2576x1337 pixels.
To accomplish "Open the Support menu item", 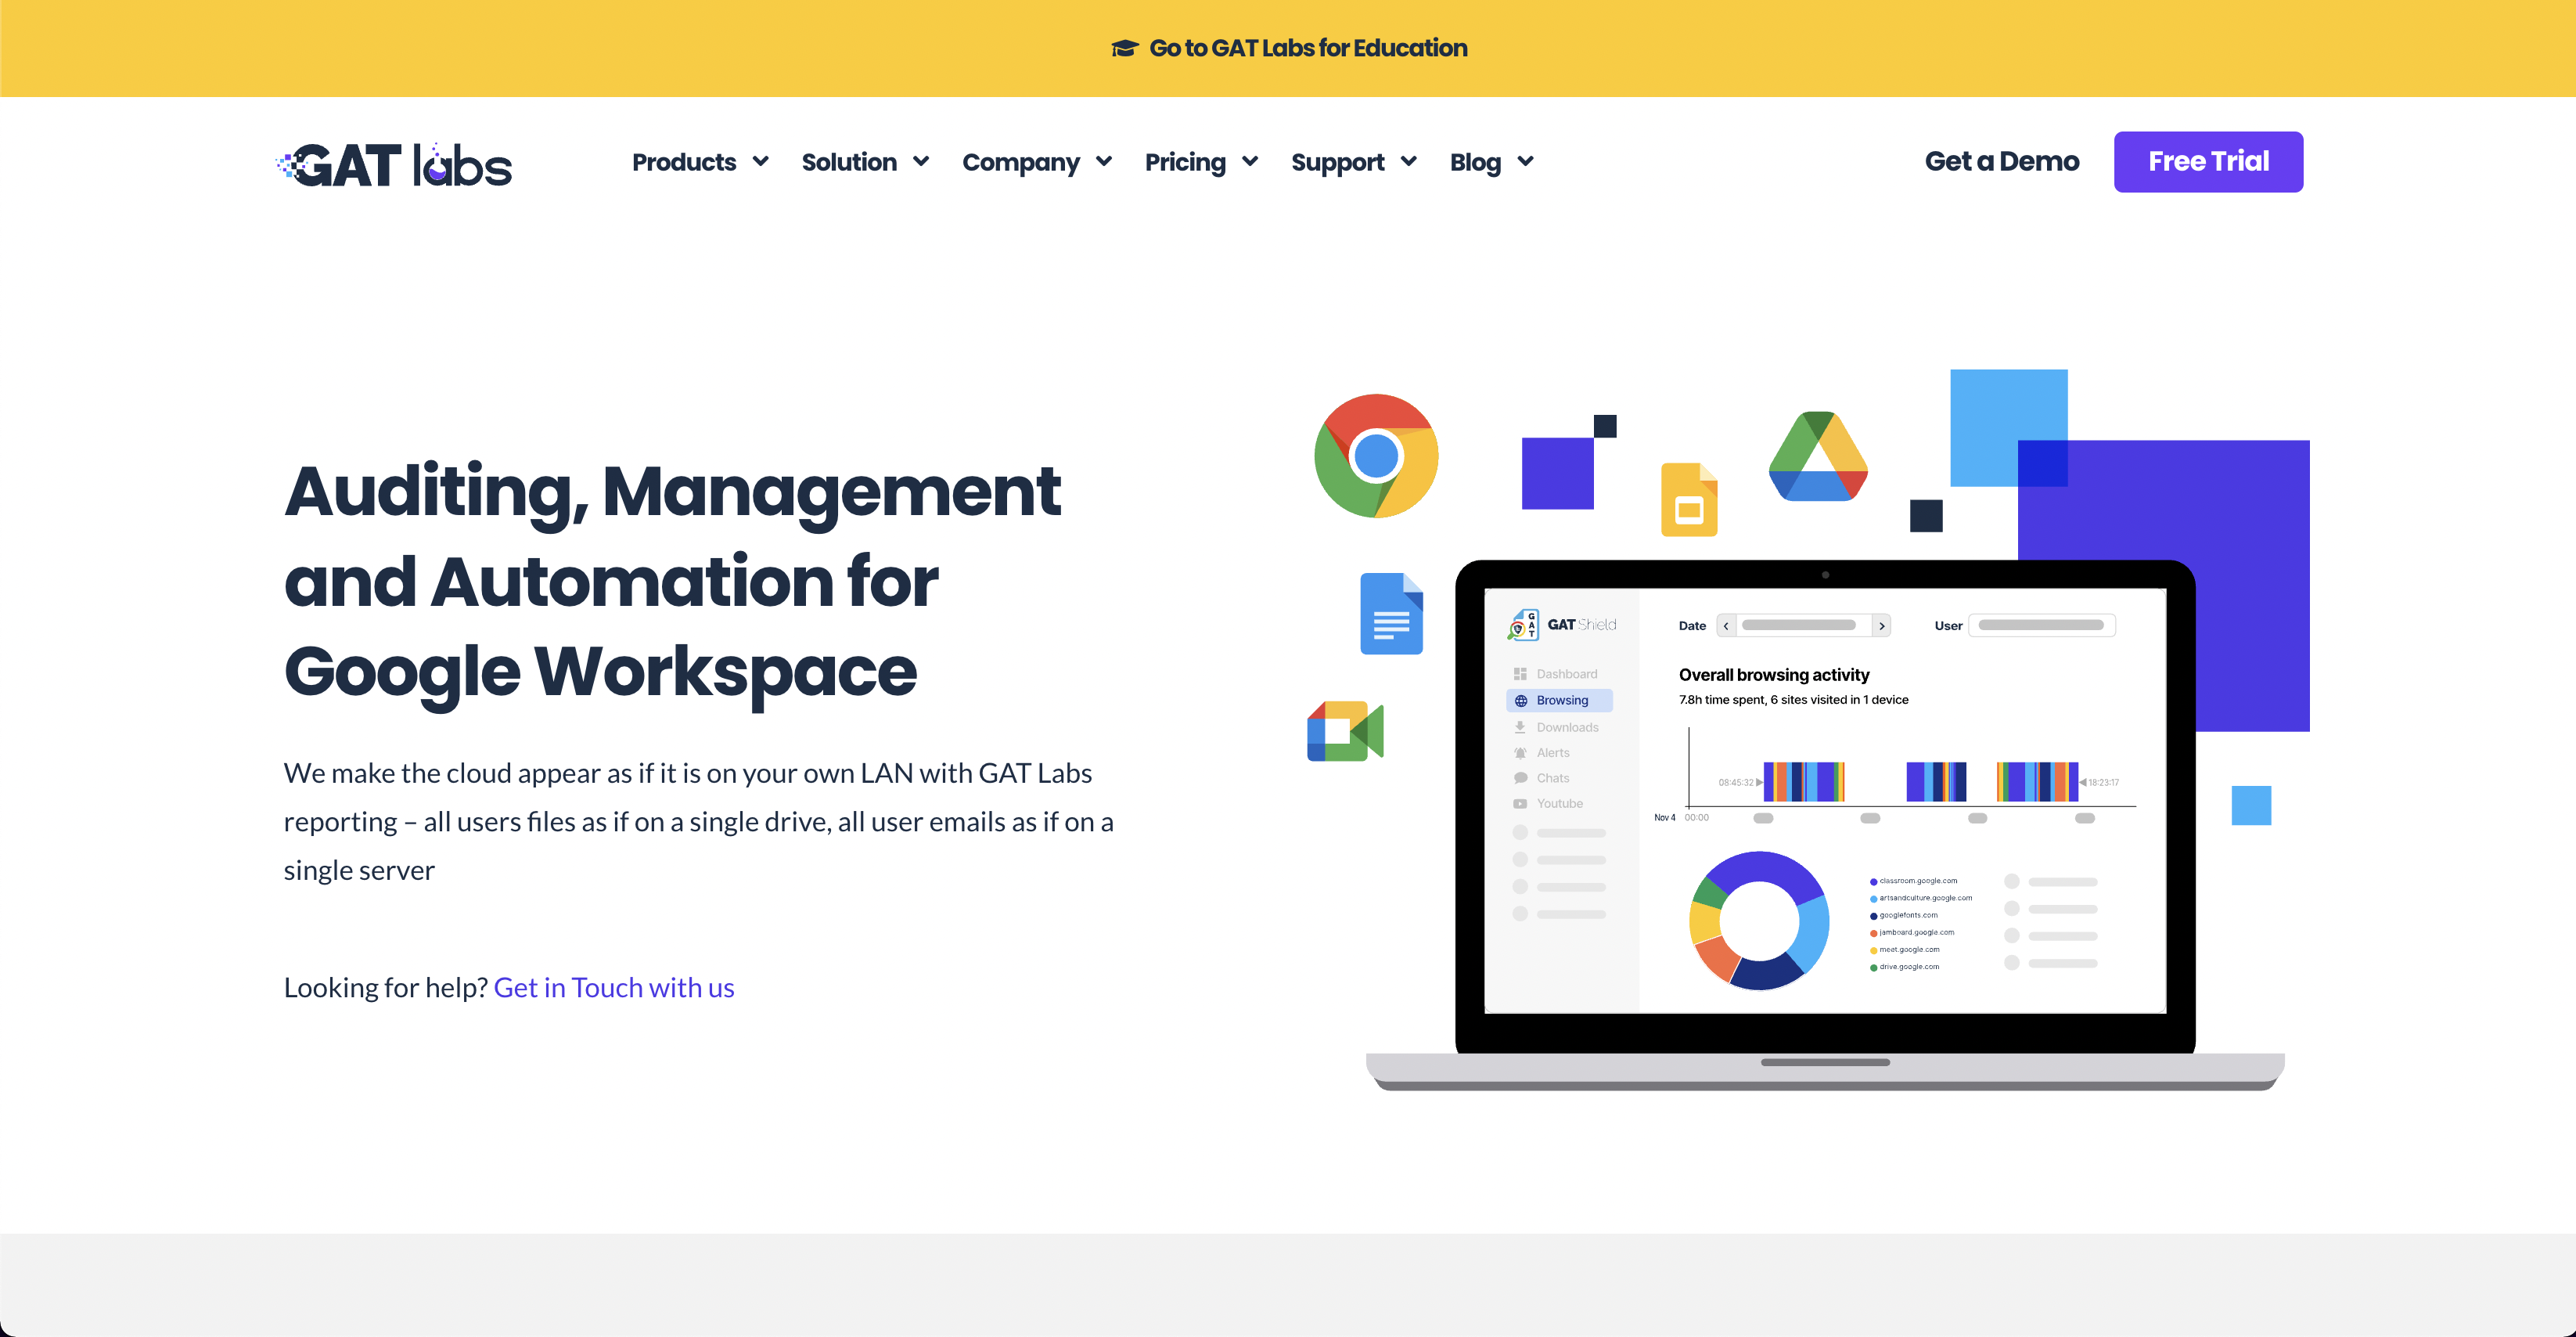I will (x=1353, y=162).
